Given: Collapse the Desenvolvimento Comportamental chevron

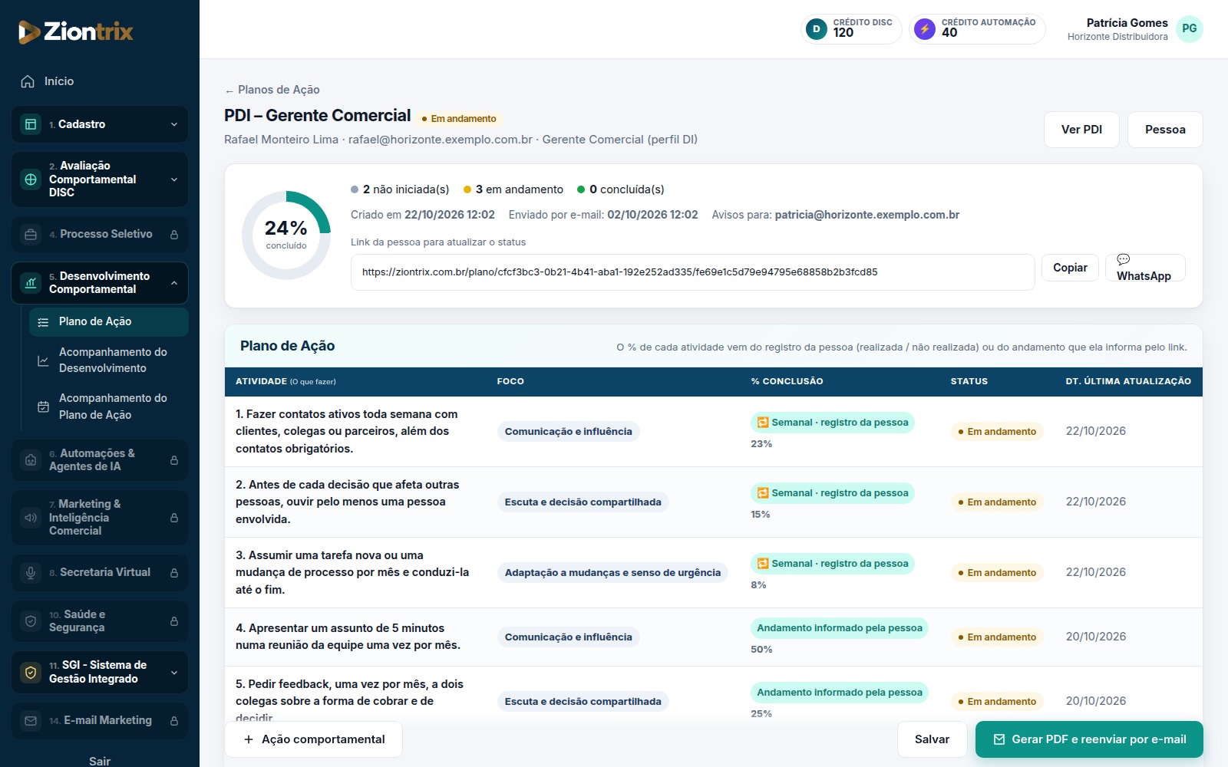Looking at the screenshot, I should [174, 283].
